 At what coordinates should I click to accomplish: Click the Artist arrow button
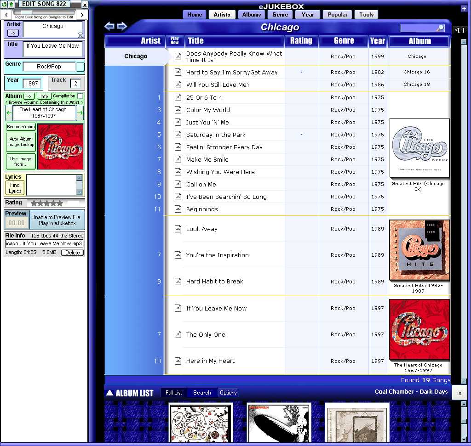point(13,33)
